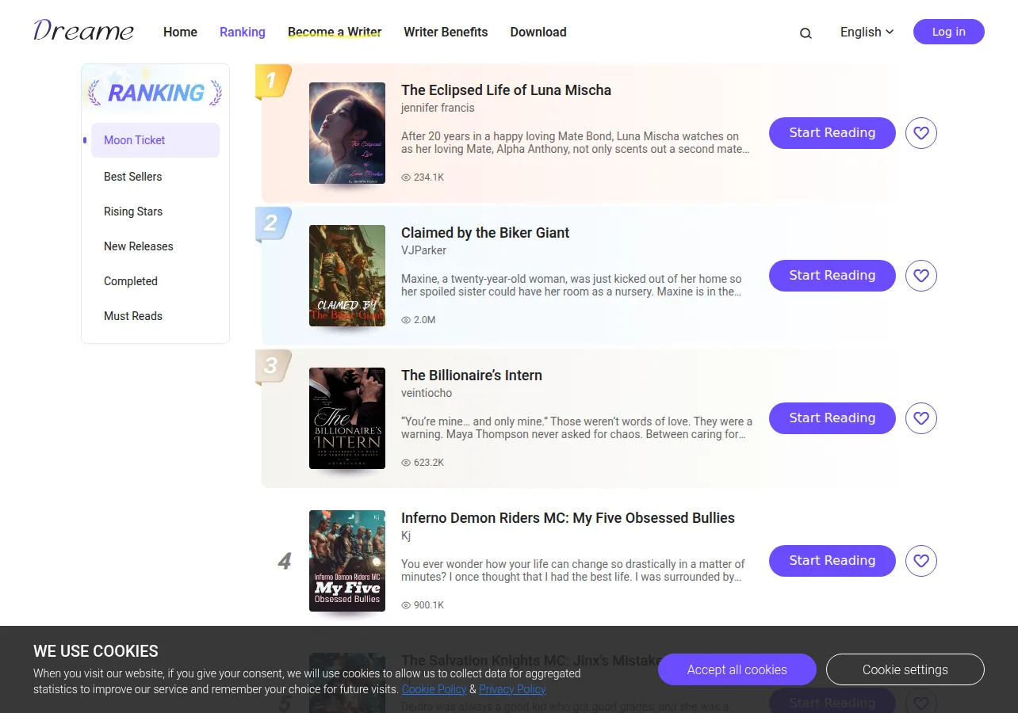
Task: Open the Ranking nav item
Action: tap(243, 32)
